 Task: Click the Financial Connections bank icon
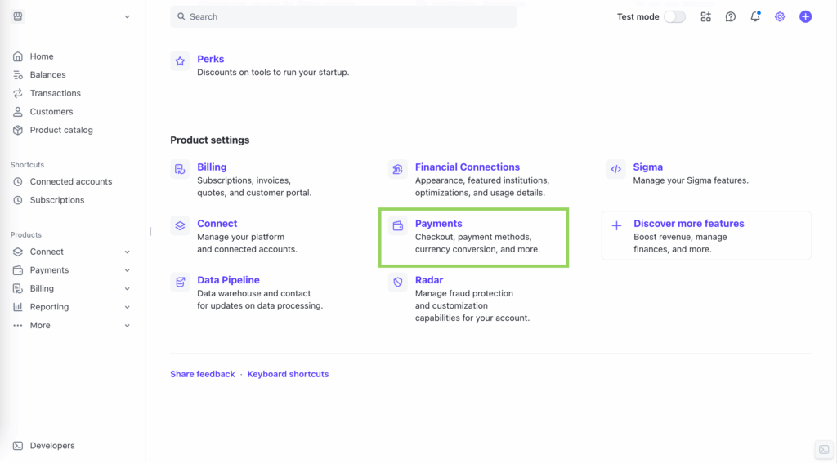(x=398, y=169)
